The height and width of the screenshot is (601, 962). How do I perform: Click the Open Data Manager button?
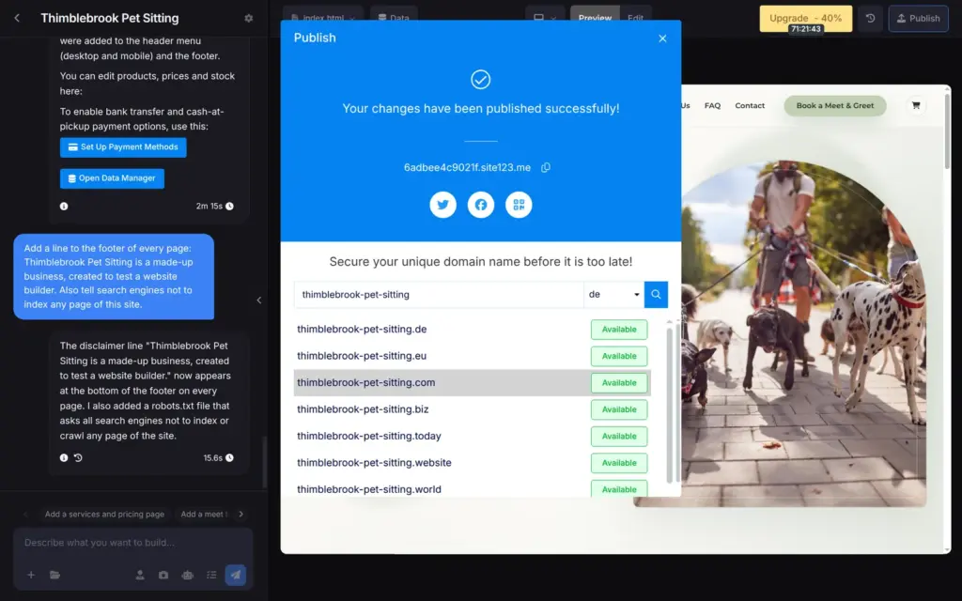coord(113,178)
